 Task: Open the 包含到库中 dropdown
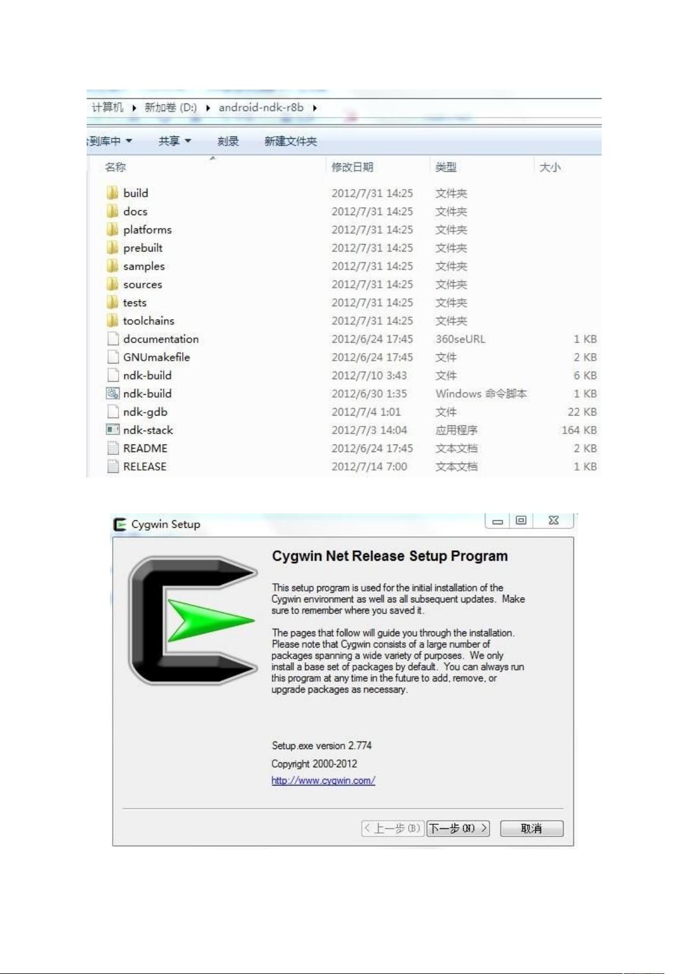click(x=110, y=140)
